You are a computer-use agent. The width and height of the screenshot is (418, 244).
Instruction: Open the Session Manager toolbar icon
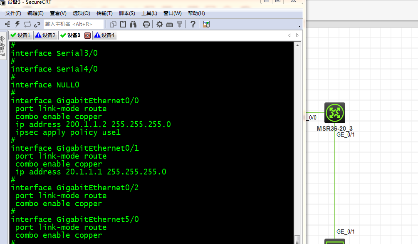click(7, 24)
